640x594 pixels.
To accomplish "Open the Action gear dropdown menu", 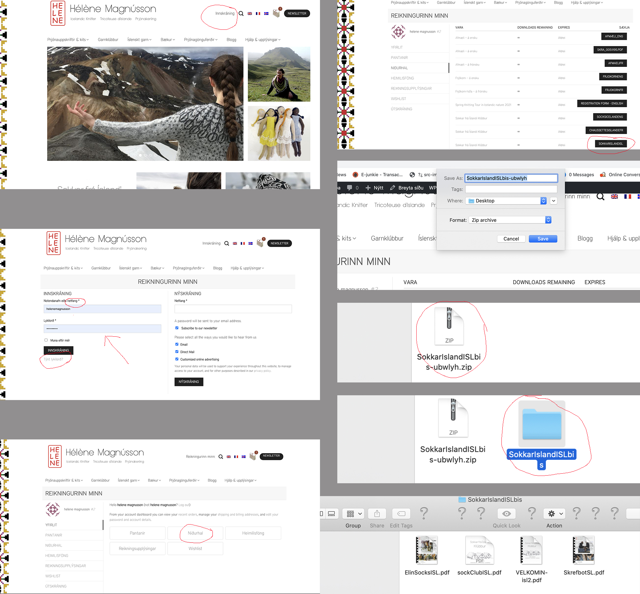I will point(554,514).
